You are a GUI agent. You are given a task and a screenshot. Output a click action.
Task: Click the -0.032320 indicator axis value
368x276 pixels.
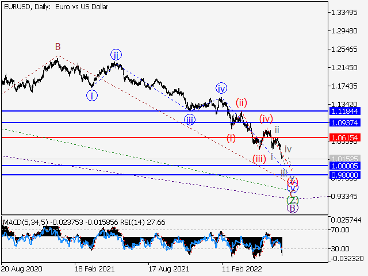click(347, 259)
